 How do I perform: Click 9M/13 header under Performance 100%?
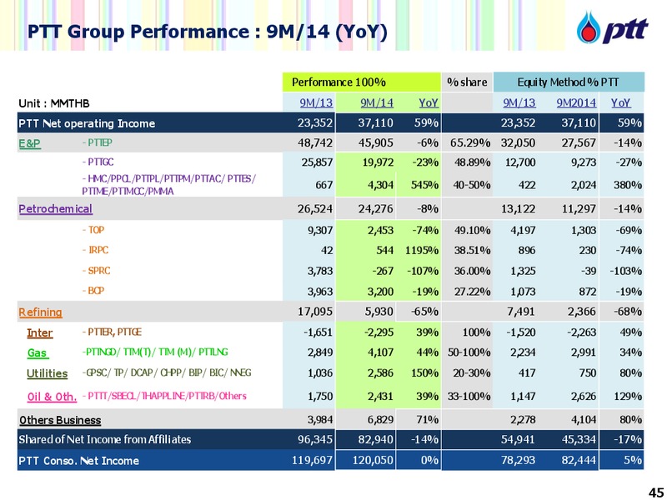pos(316,102)
